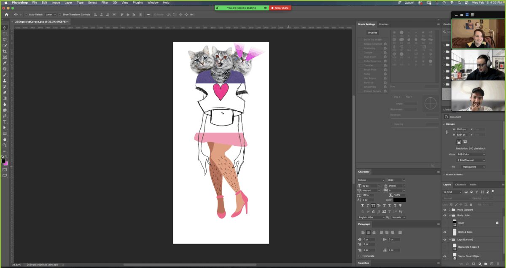The image size is (506, 268).
Task: Enable Show Transform Controls checkbox
Action: point(60,14)
